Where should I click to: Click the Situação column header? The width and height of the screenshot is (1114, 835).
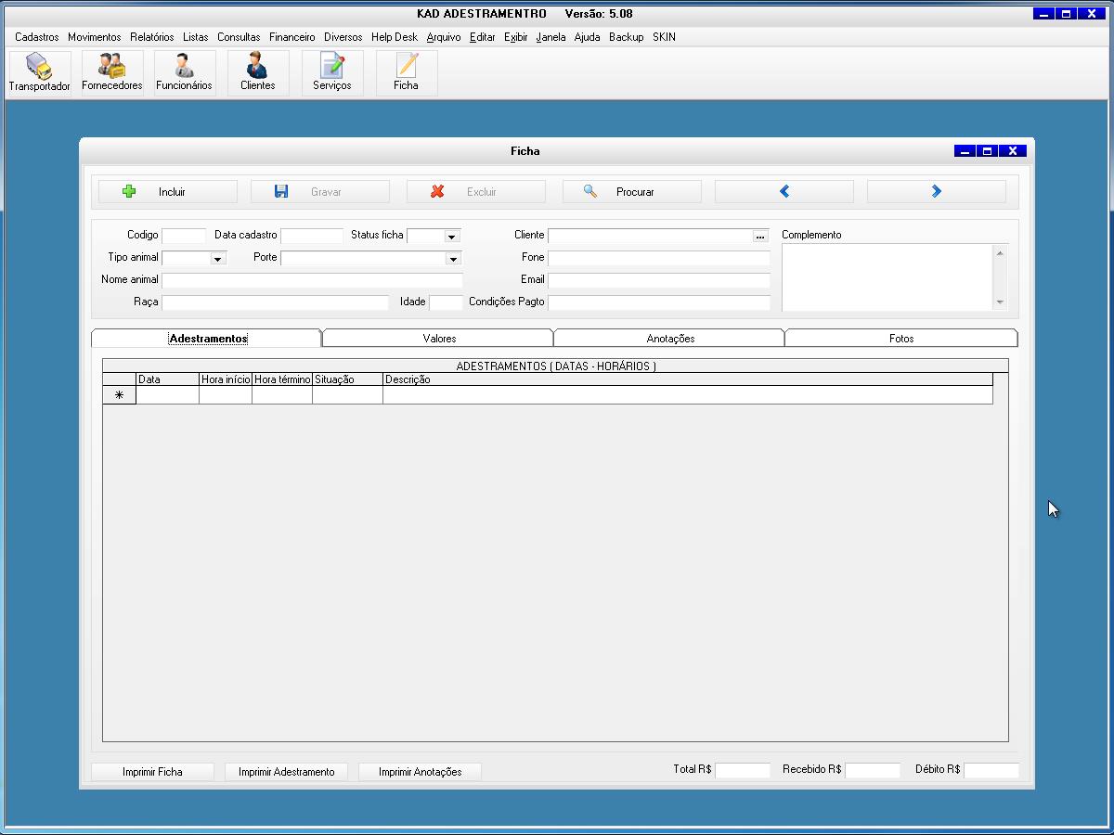pos(347,379)
